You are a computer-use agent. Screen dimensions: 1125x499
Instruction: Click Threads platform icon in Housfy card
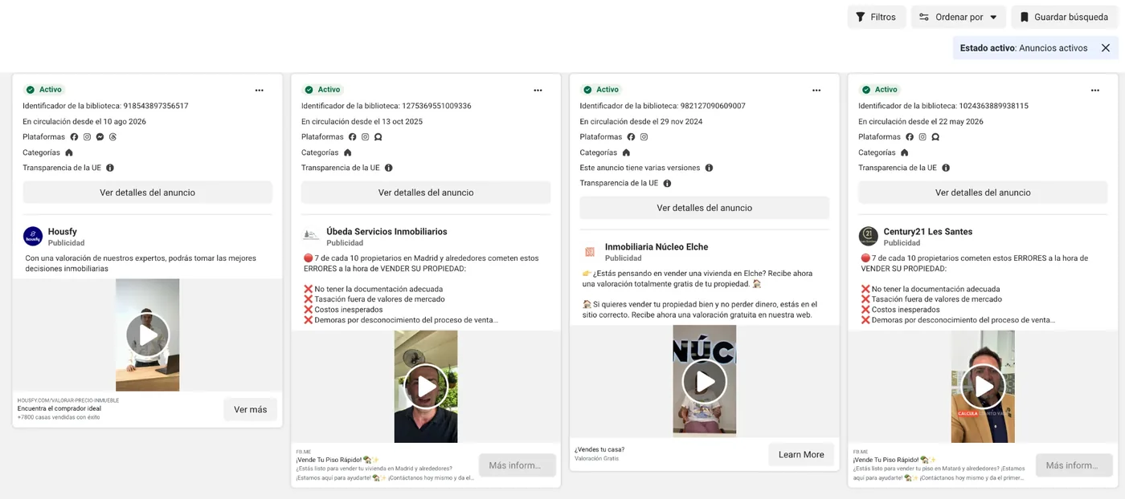(x=112, y=137)
